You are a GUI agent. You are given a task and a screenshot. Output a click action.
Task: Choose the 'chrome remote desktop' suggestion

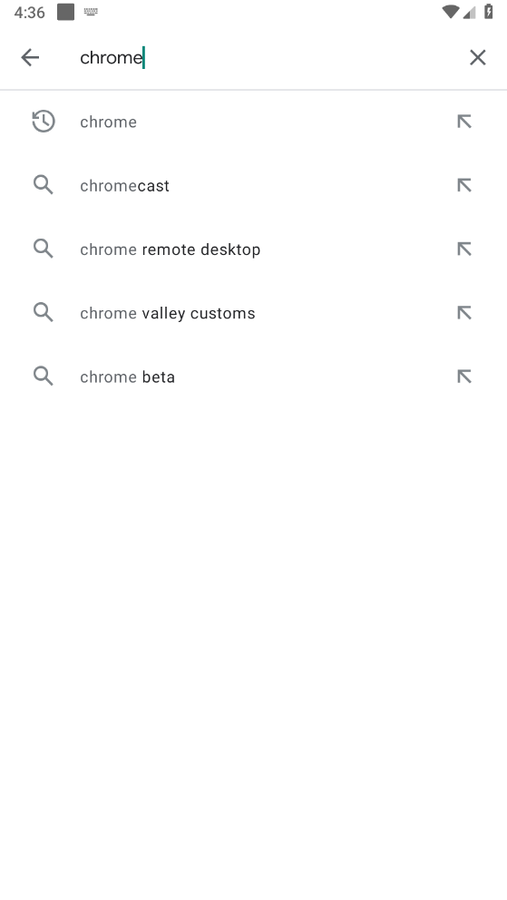click(254, 249)
